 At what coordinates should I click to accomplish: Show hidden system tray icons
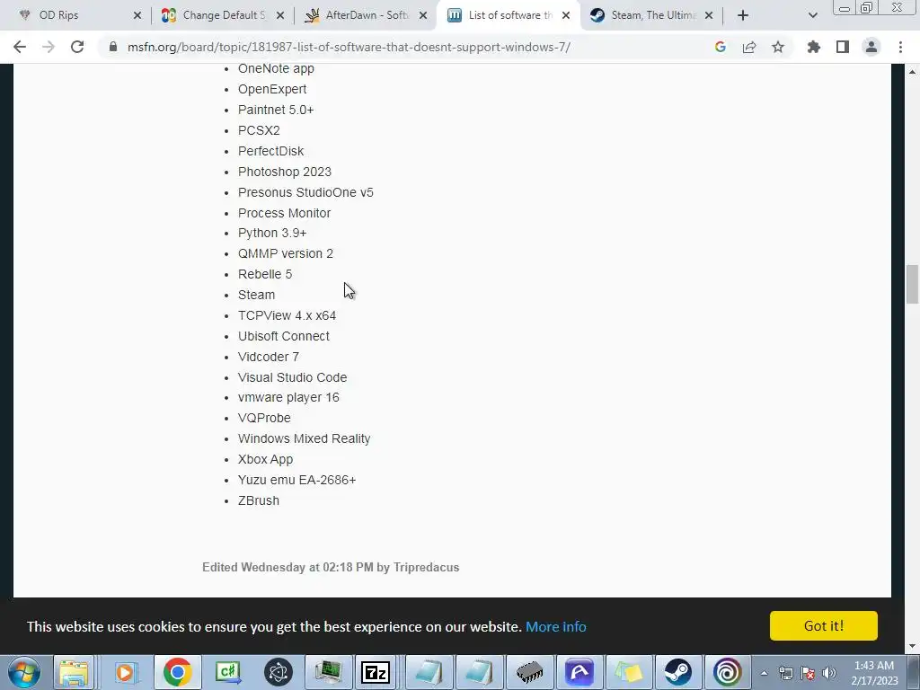(x=764, y=673)
